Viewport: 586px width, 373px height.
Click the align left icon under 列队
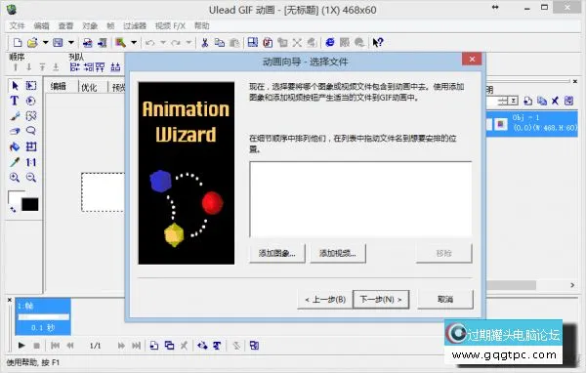(75, 67)
